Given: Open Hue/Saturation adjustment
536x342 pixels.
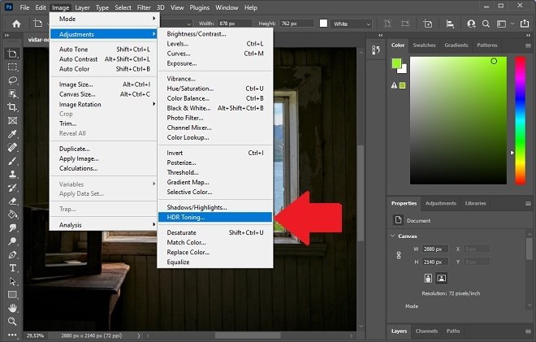Looking at the screenshot, I should [x=215, y=89].
